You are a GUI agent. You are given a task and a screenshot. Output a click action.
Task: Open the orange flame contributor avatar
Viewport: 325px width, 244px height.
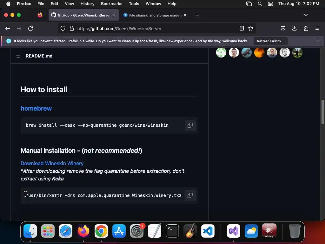click(259, 52)
